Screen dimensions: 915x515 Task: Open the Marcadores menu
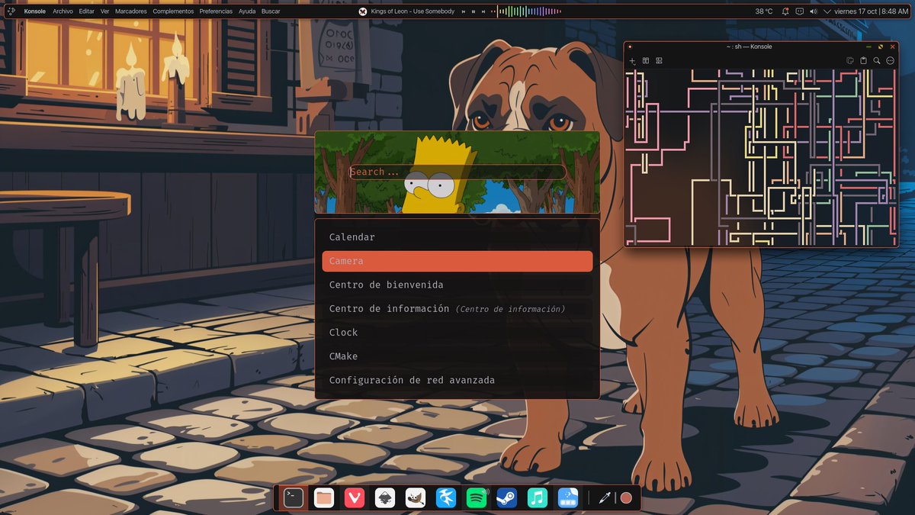(131, 11)
